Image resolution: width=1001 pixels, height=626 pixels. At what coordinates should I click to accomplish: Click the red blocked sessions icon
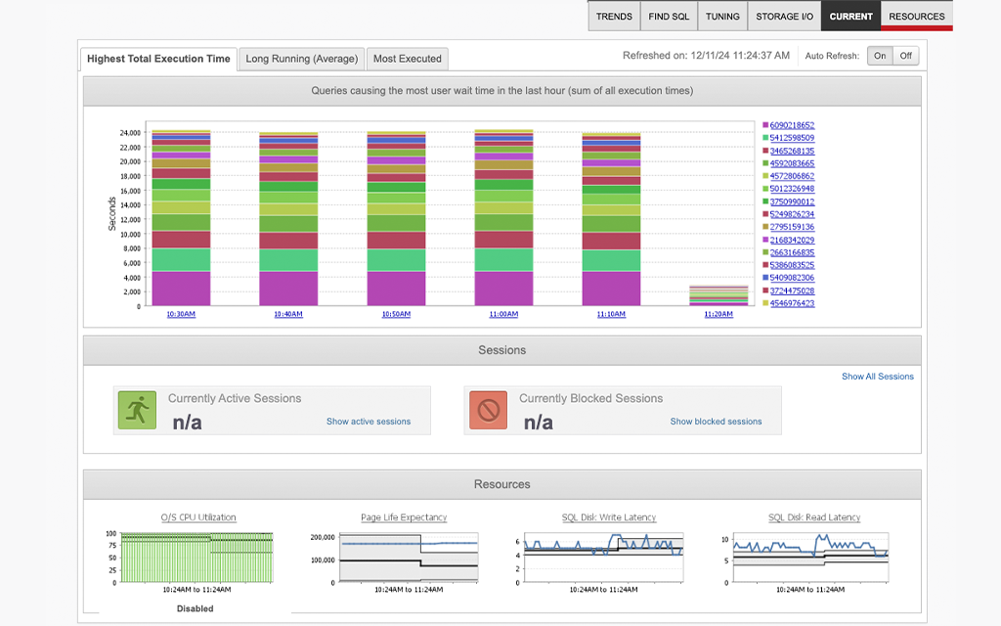pyautogui.click(x=488, y=410)
